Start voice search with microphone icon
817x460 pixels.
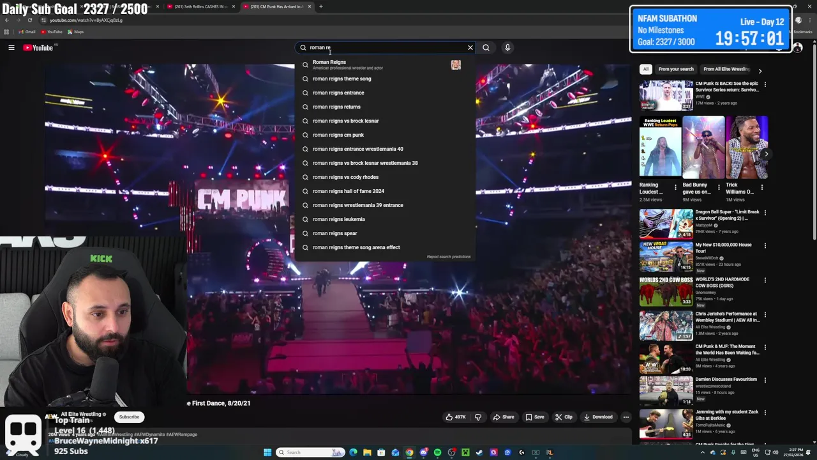(x=507, y=47)
